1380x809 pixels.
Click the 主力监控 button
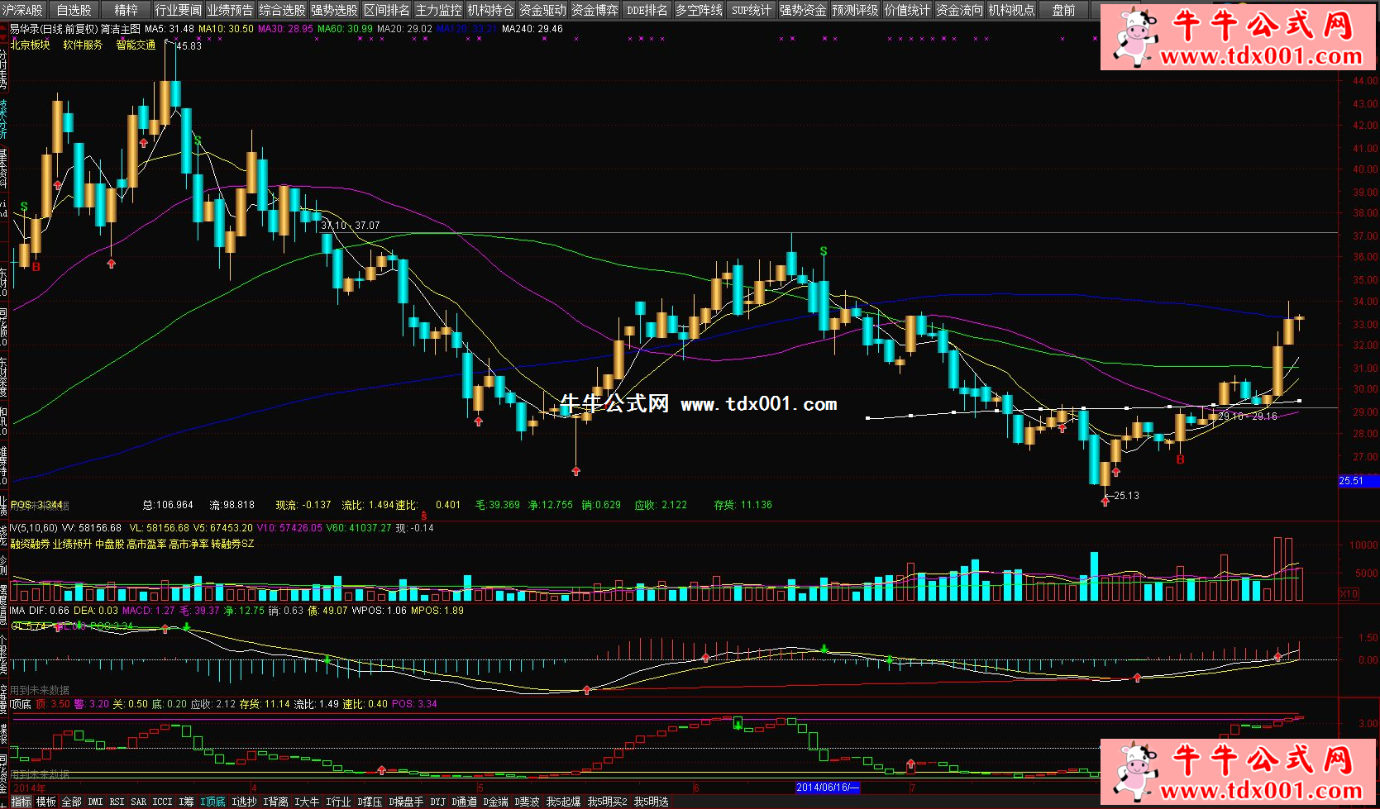point(438,10)
